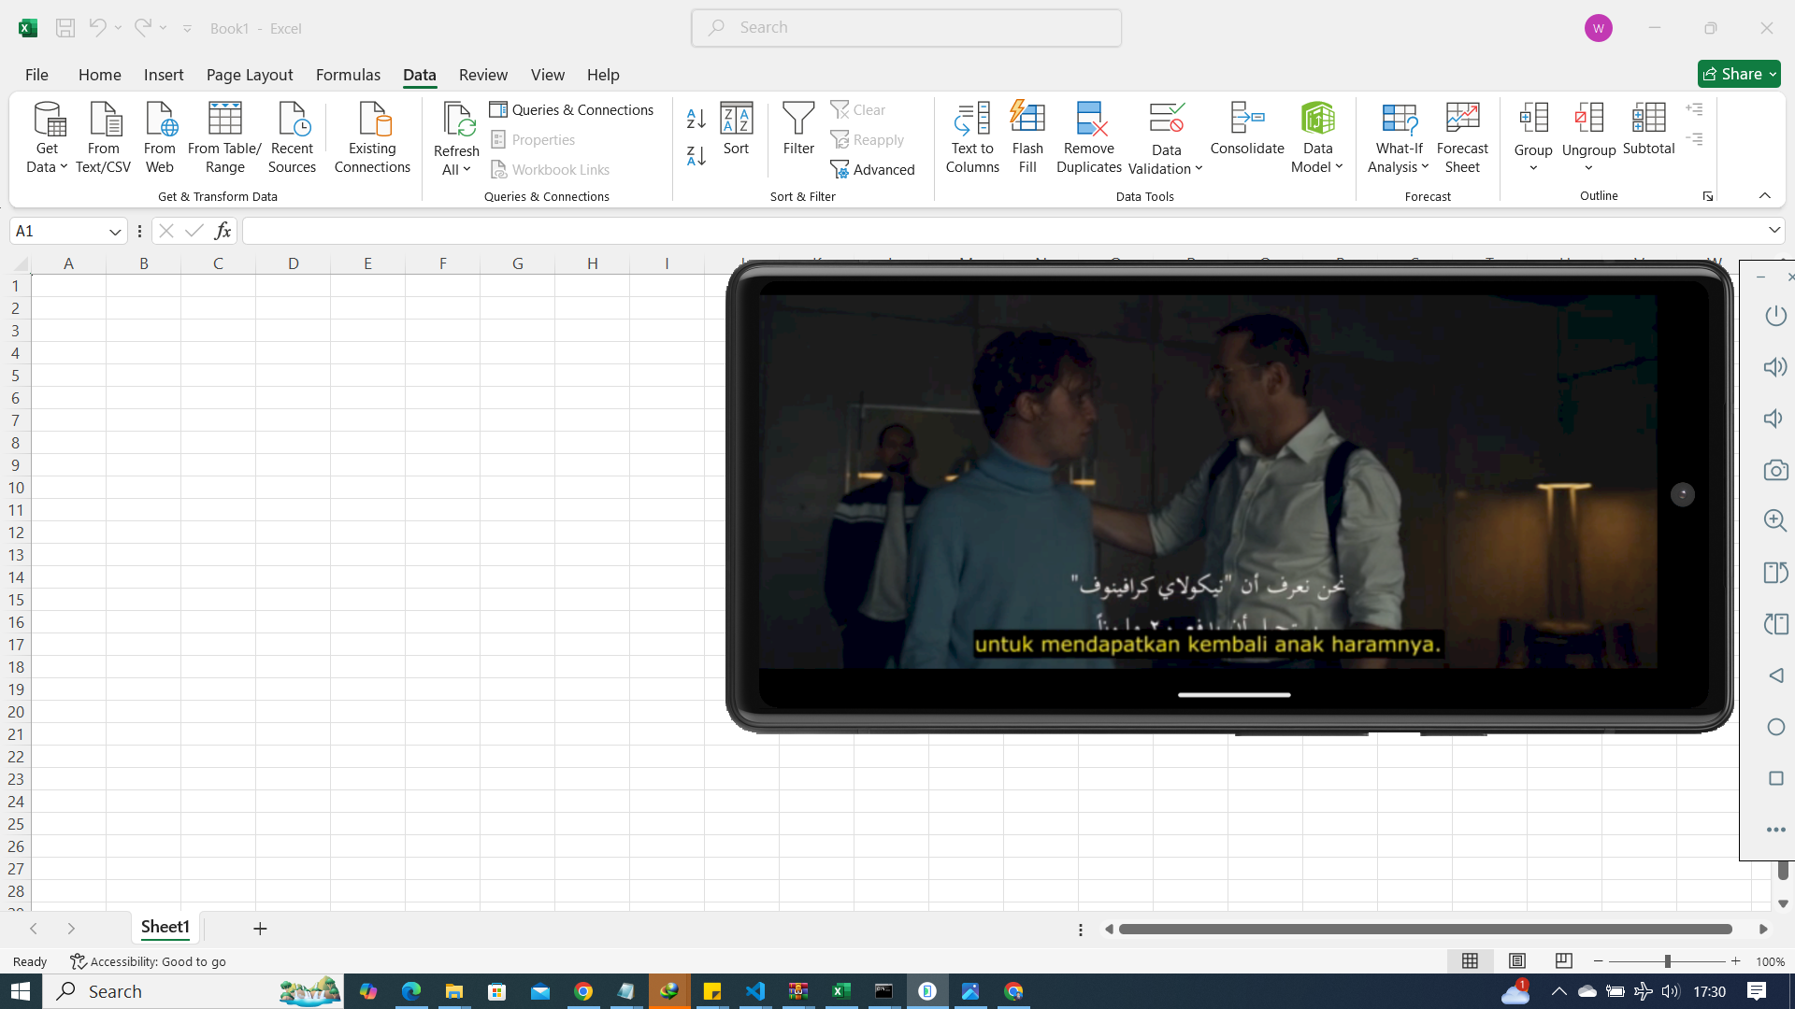Viewport: 1795px width, 1009px height.
Task: Click the Share button
Action: point(1738,74)
